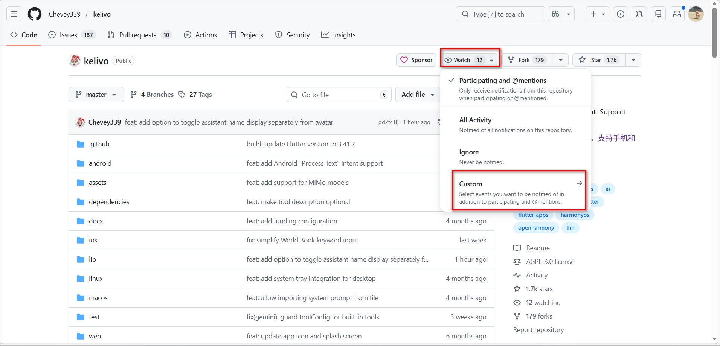Click the .github folder icon
Screen dimensions: 720x346
[x=81, y=144]
